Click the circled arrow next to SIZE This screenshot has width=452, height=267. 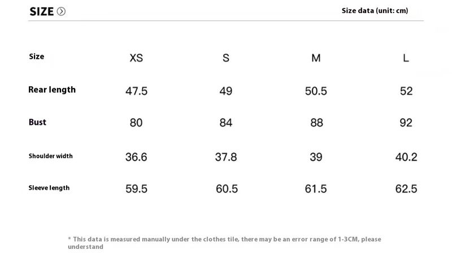pos(62,11)
